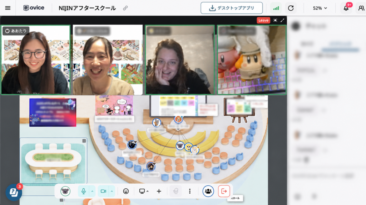Image resolution: width=366 pixels, height=205 pixels.
Task: Open the user profile icon
Action: (361, 8)
